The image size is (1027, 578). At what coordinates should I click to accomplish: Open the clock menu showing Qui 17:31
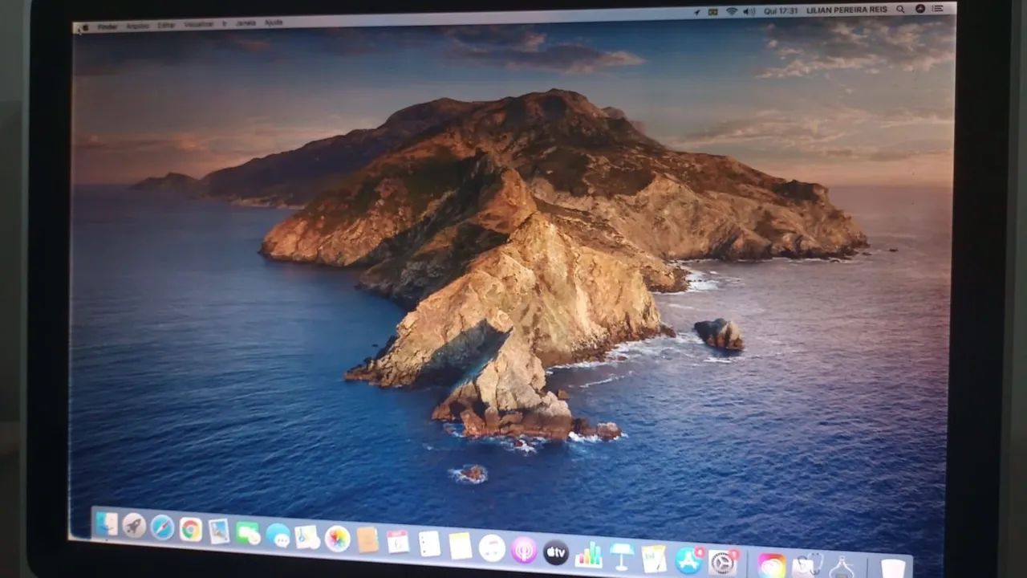point(779,10)
